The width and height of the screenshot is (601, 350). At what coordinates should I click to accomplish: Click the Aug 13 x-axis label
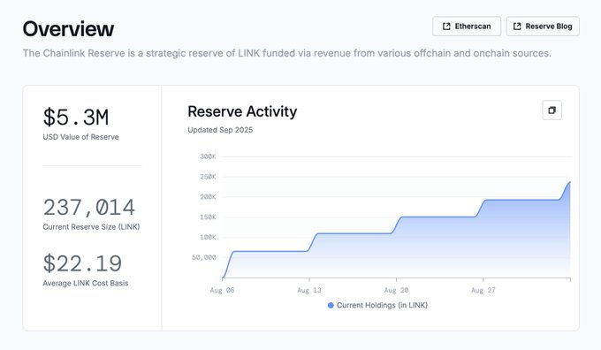coord(309,290)
